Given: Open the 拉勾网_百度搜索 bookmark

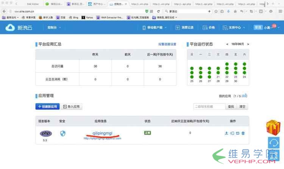Looking at the screenshot, I should (138, 17).
